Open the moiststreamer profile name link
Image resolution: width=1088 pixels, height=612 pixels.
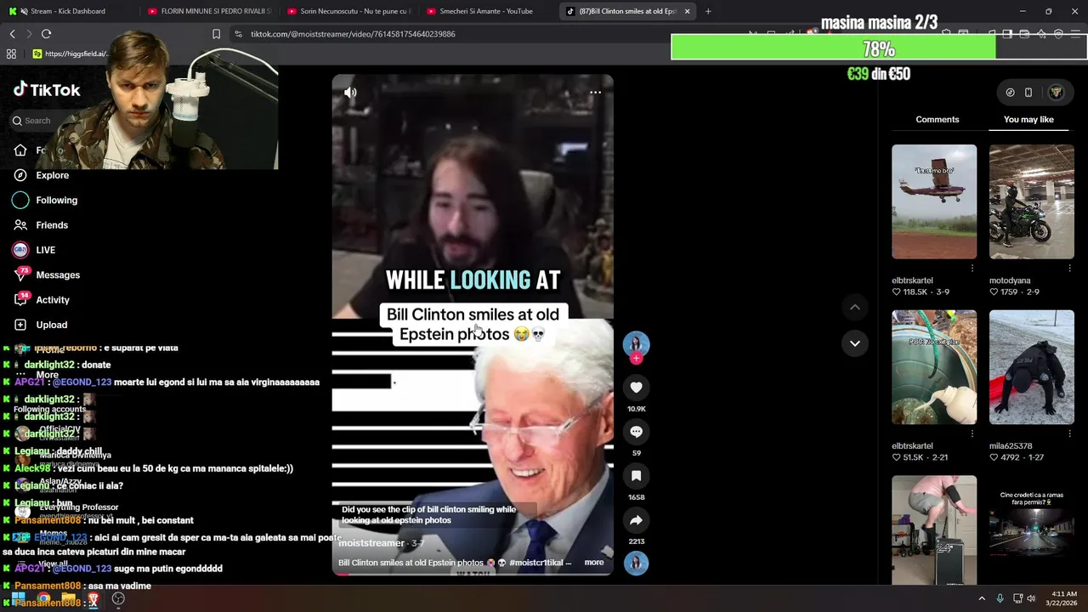click(x=371, y=543)
